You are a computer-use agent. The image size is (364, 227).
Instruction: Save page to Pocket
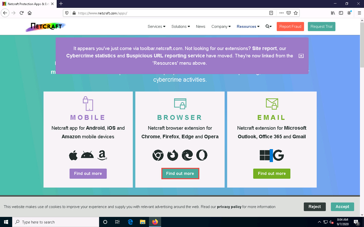pos(289,13)
